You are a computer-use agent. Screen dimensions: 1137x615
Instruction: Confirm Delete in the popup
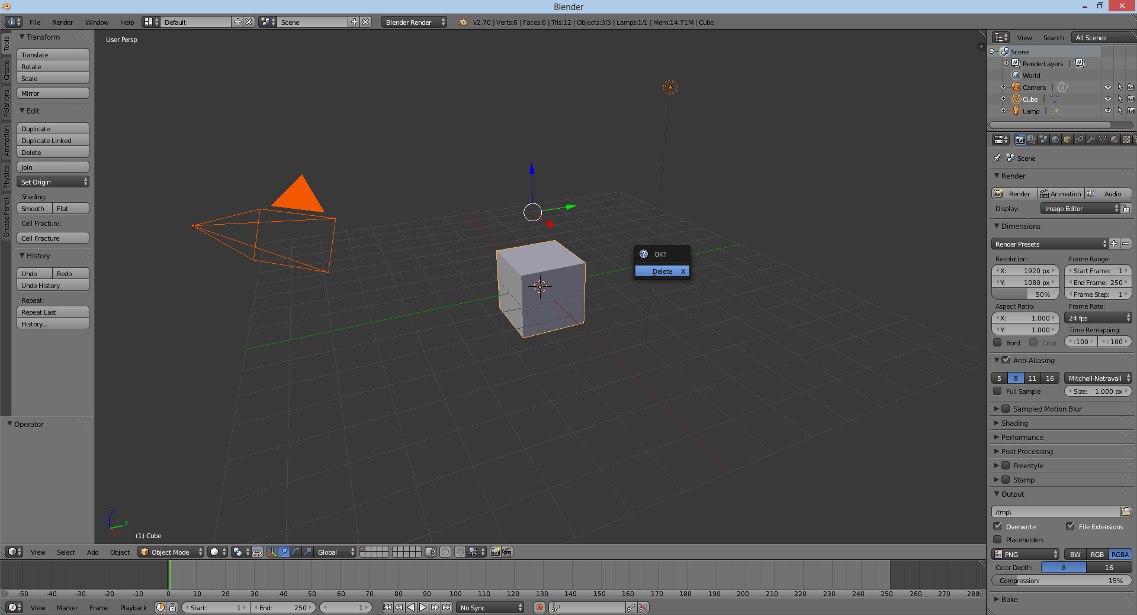(661, 271)
